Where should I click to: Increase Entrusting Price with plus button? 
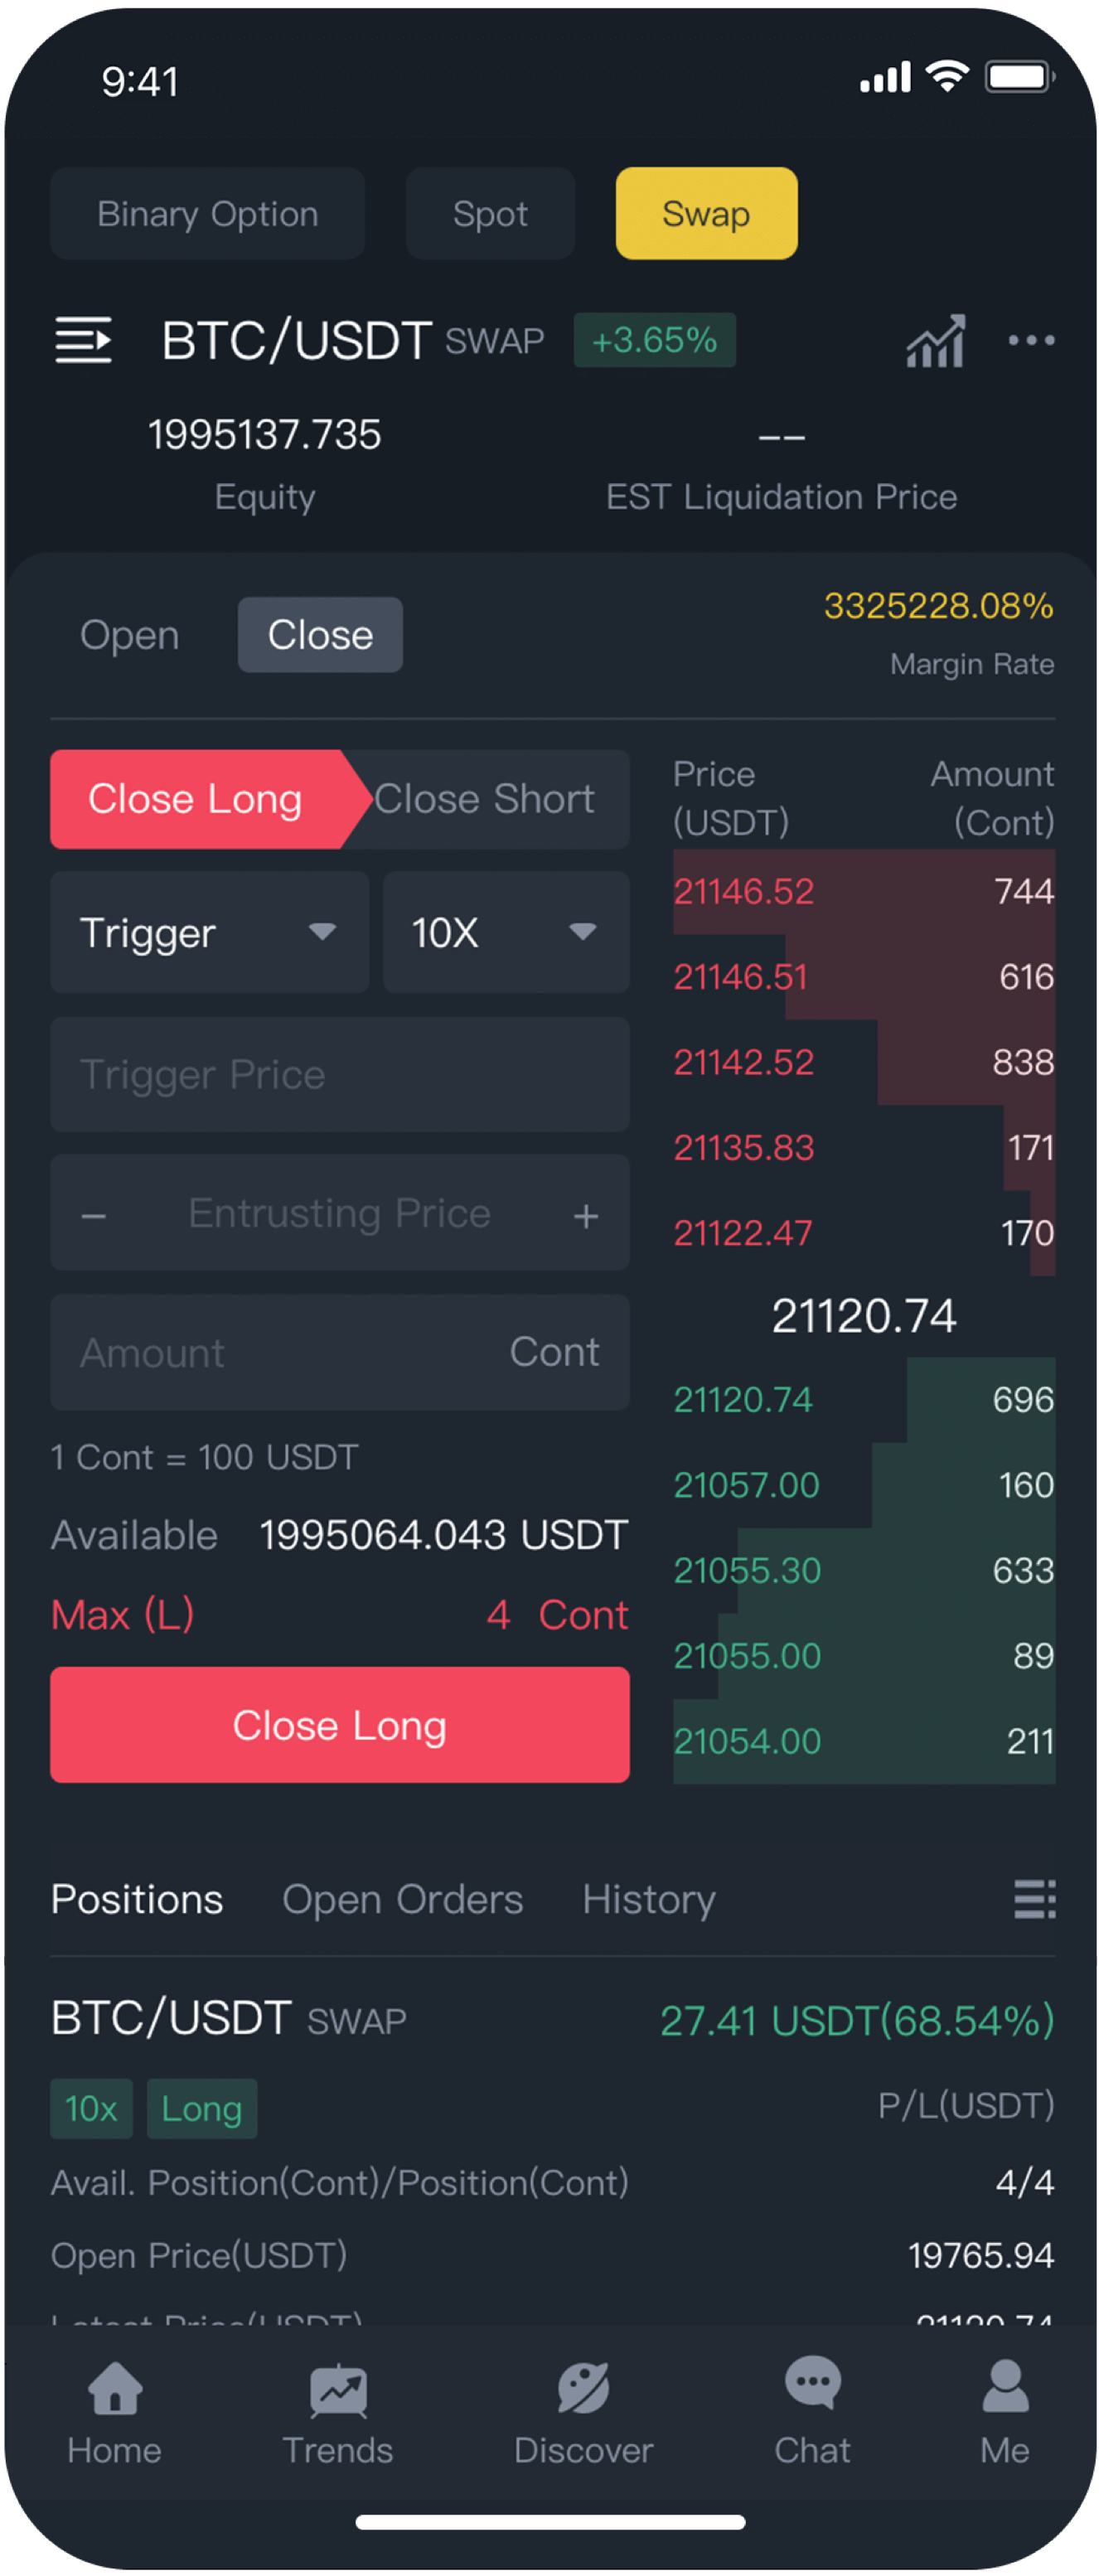tap(586, 1215)
